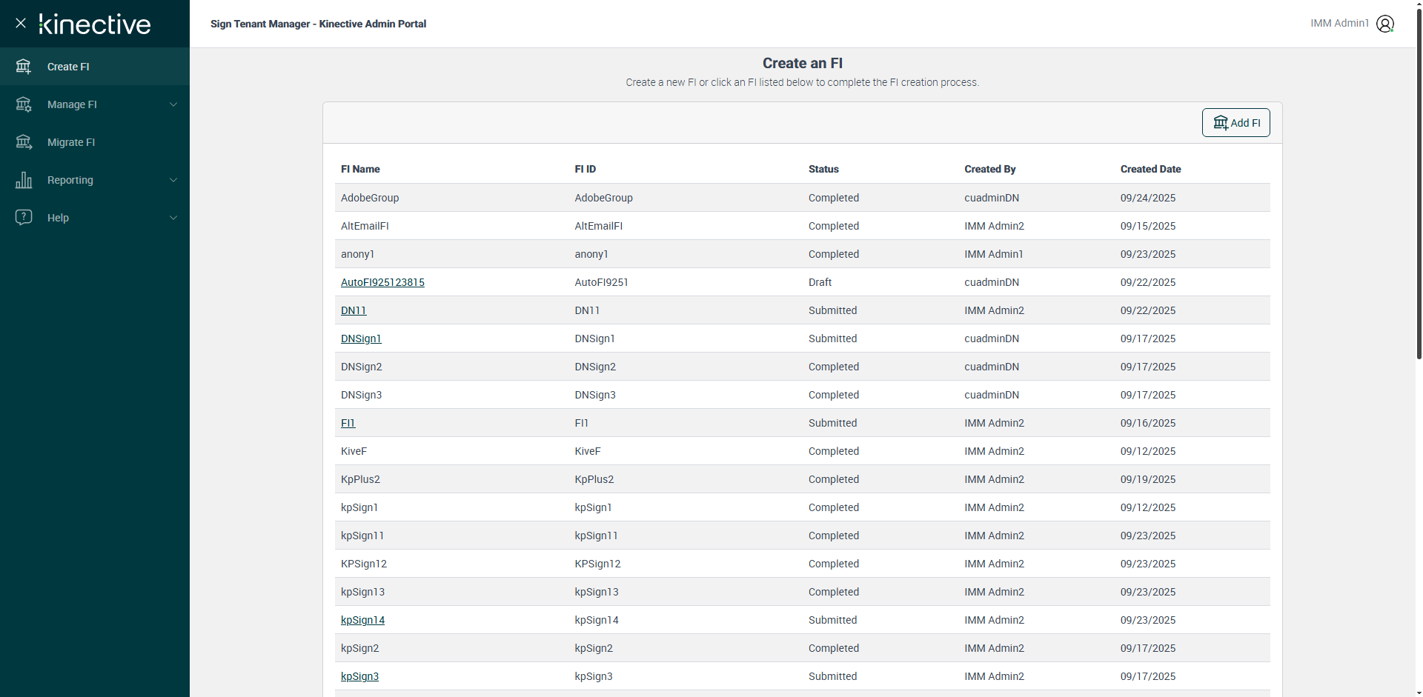1423x697 pixels.
Task: Expand the Manage FI submenu chevron
Action: pyautogui.click(x=173, y=104)
